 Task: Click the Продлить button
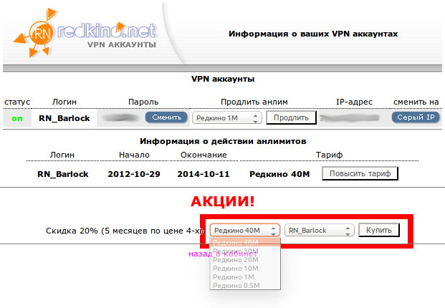291,117
